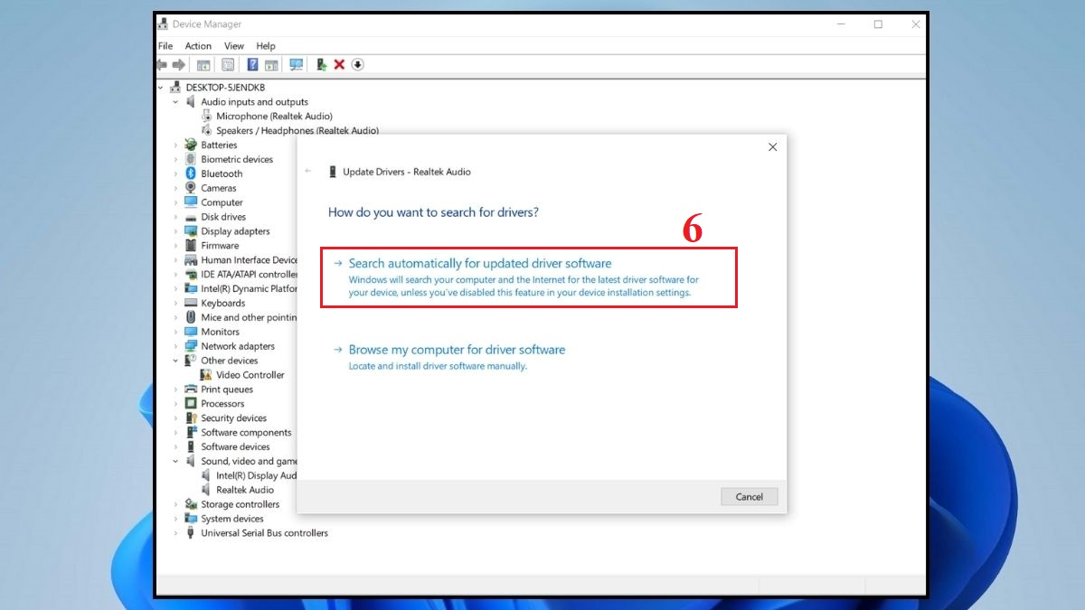Choose Search automatically for updated driver software
This screenshot has width=1085, height=610.
[x=529, y=277]
